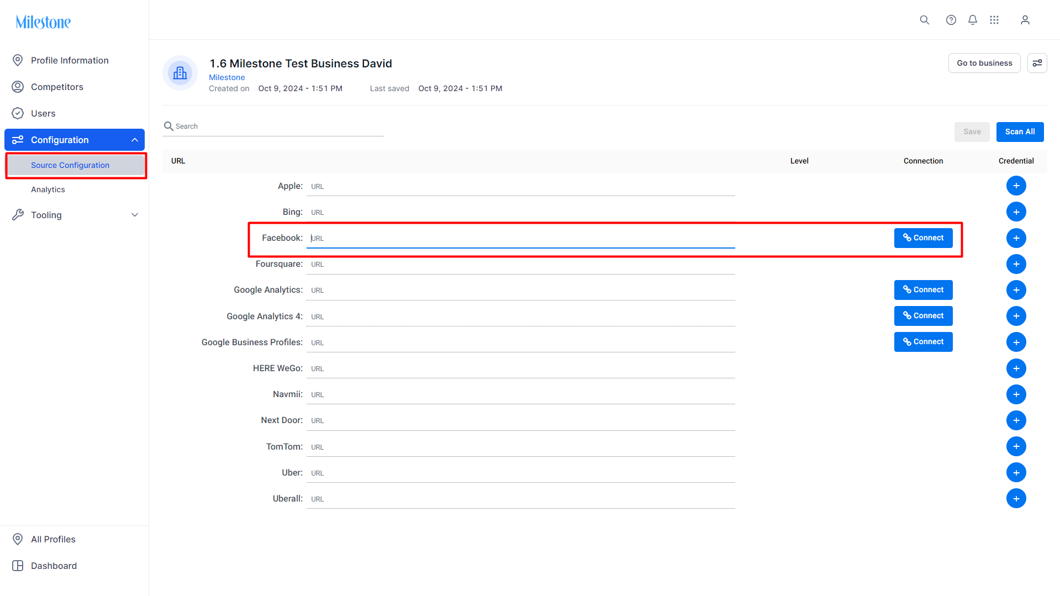Open the apps grid menu
The image size is (1060, 596).
(994, 20)
